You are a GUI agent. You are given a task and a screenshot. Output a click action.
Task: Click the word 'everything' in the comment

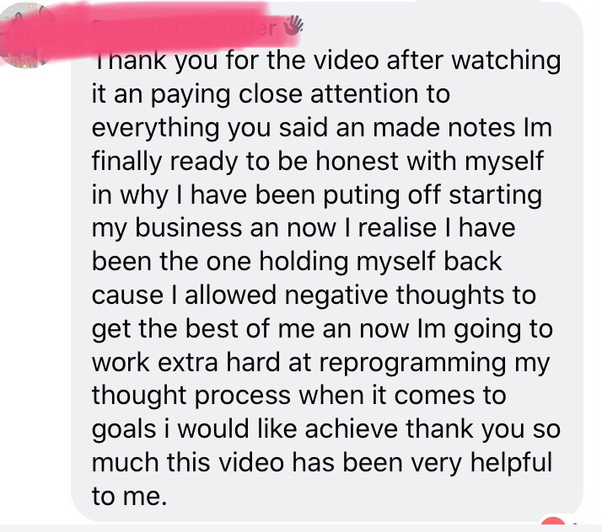pyautogui.click(x=155, y=129)
